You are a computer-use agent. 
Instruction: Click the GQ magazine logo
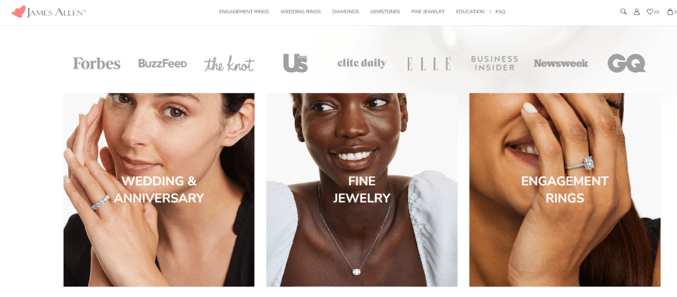[x=626, y=63]
